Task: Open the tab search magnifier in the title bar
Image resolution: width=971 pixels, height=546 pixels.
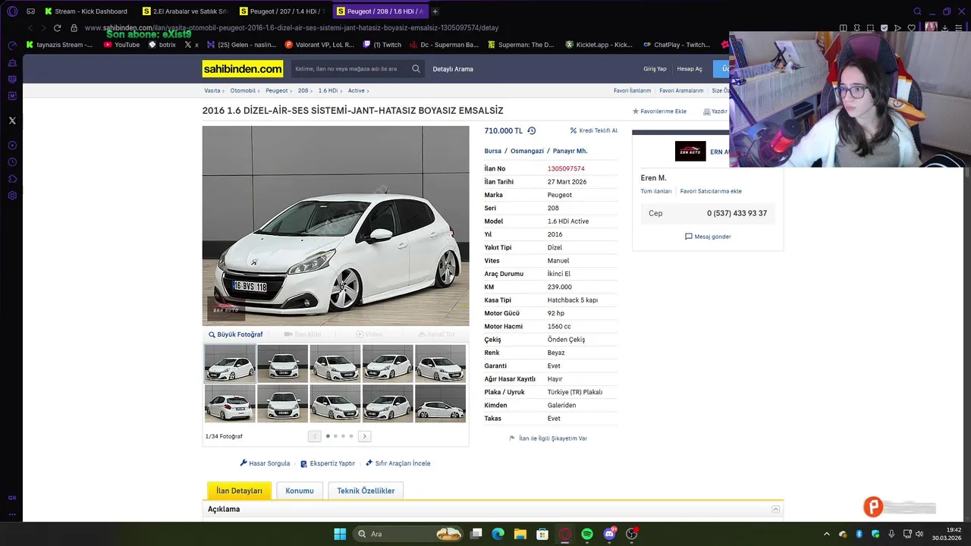Action: (917, 11)
